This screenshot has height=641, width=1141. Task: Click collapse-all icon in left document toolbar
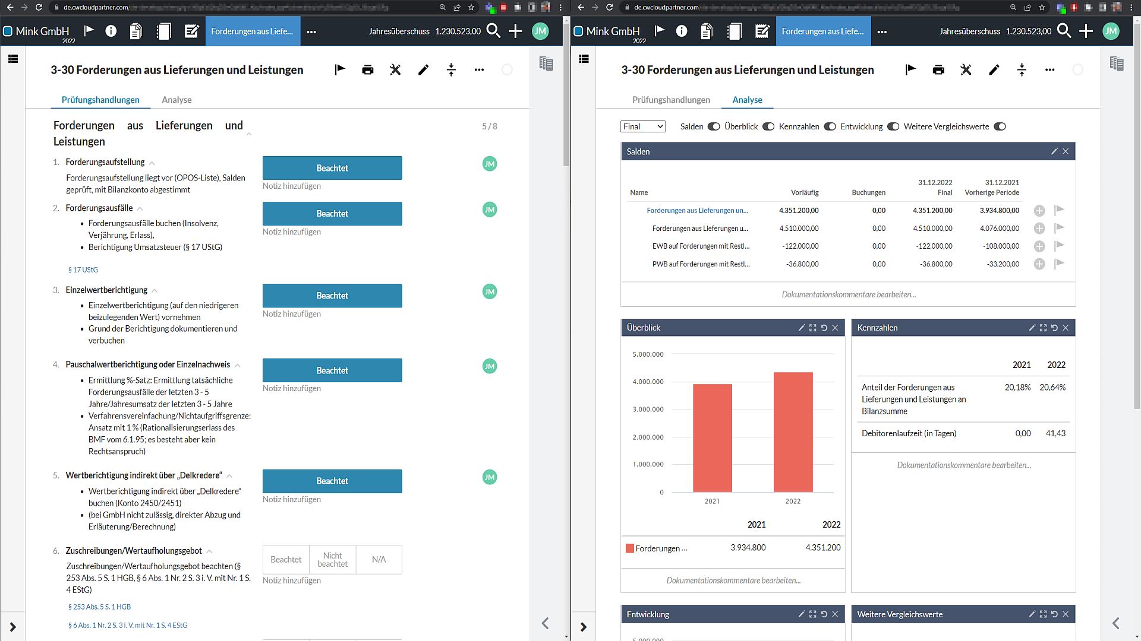coord(451,70)
